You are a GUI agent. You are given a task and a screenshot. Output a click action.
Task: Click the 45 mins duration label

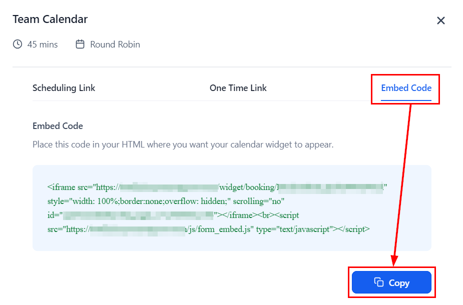43,44
